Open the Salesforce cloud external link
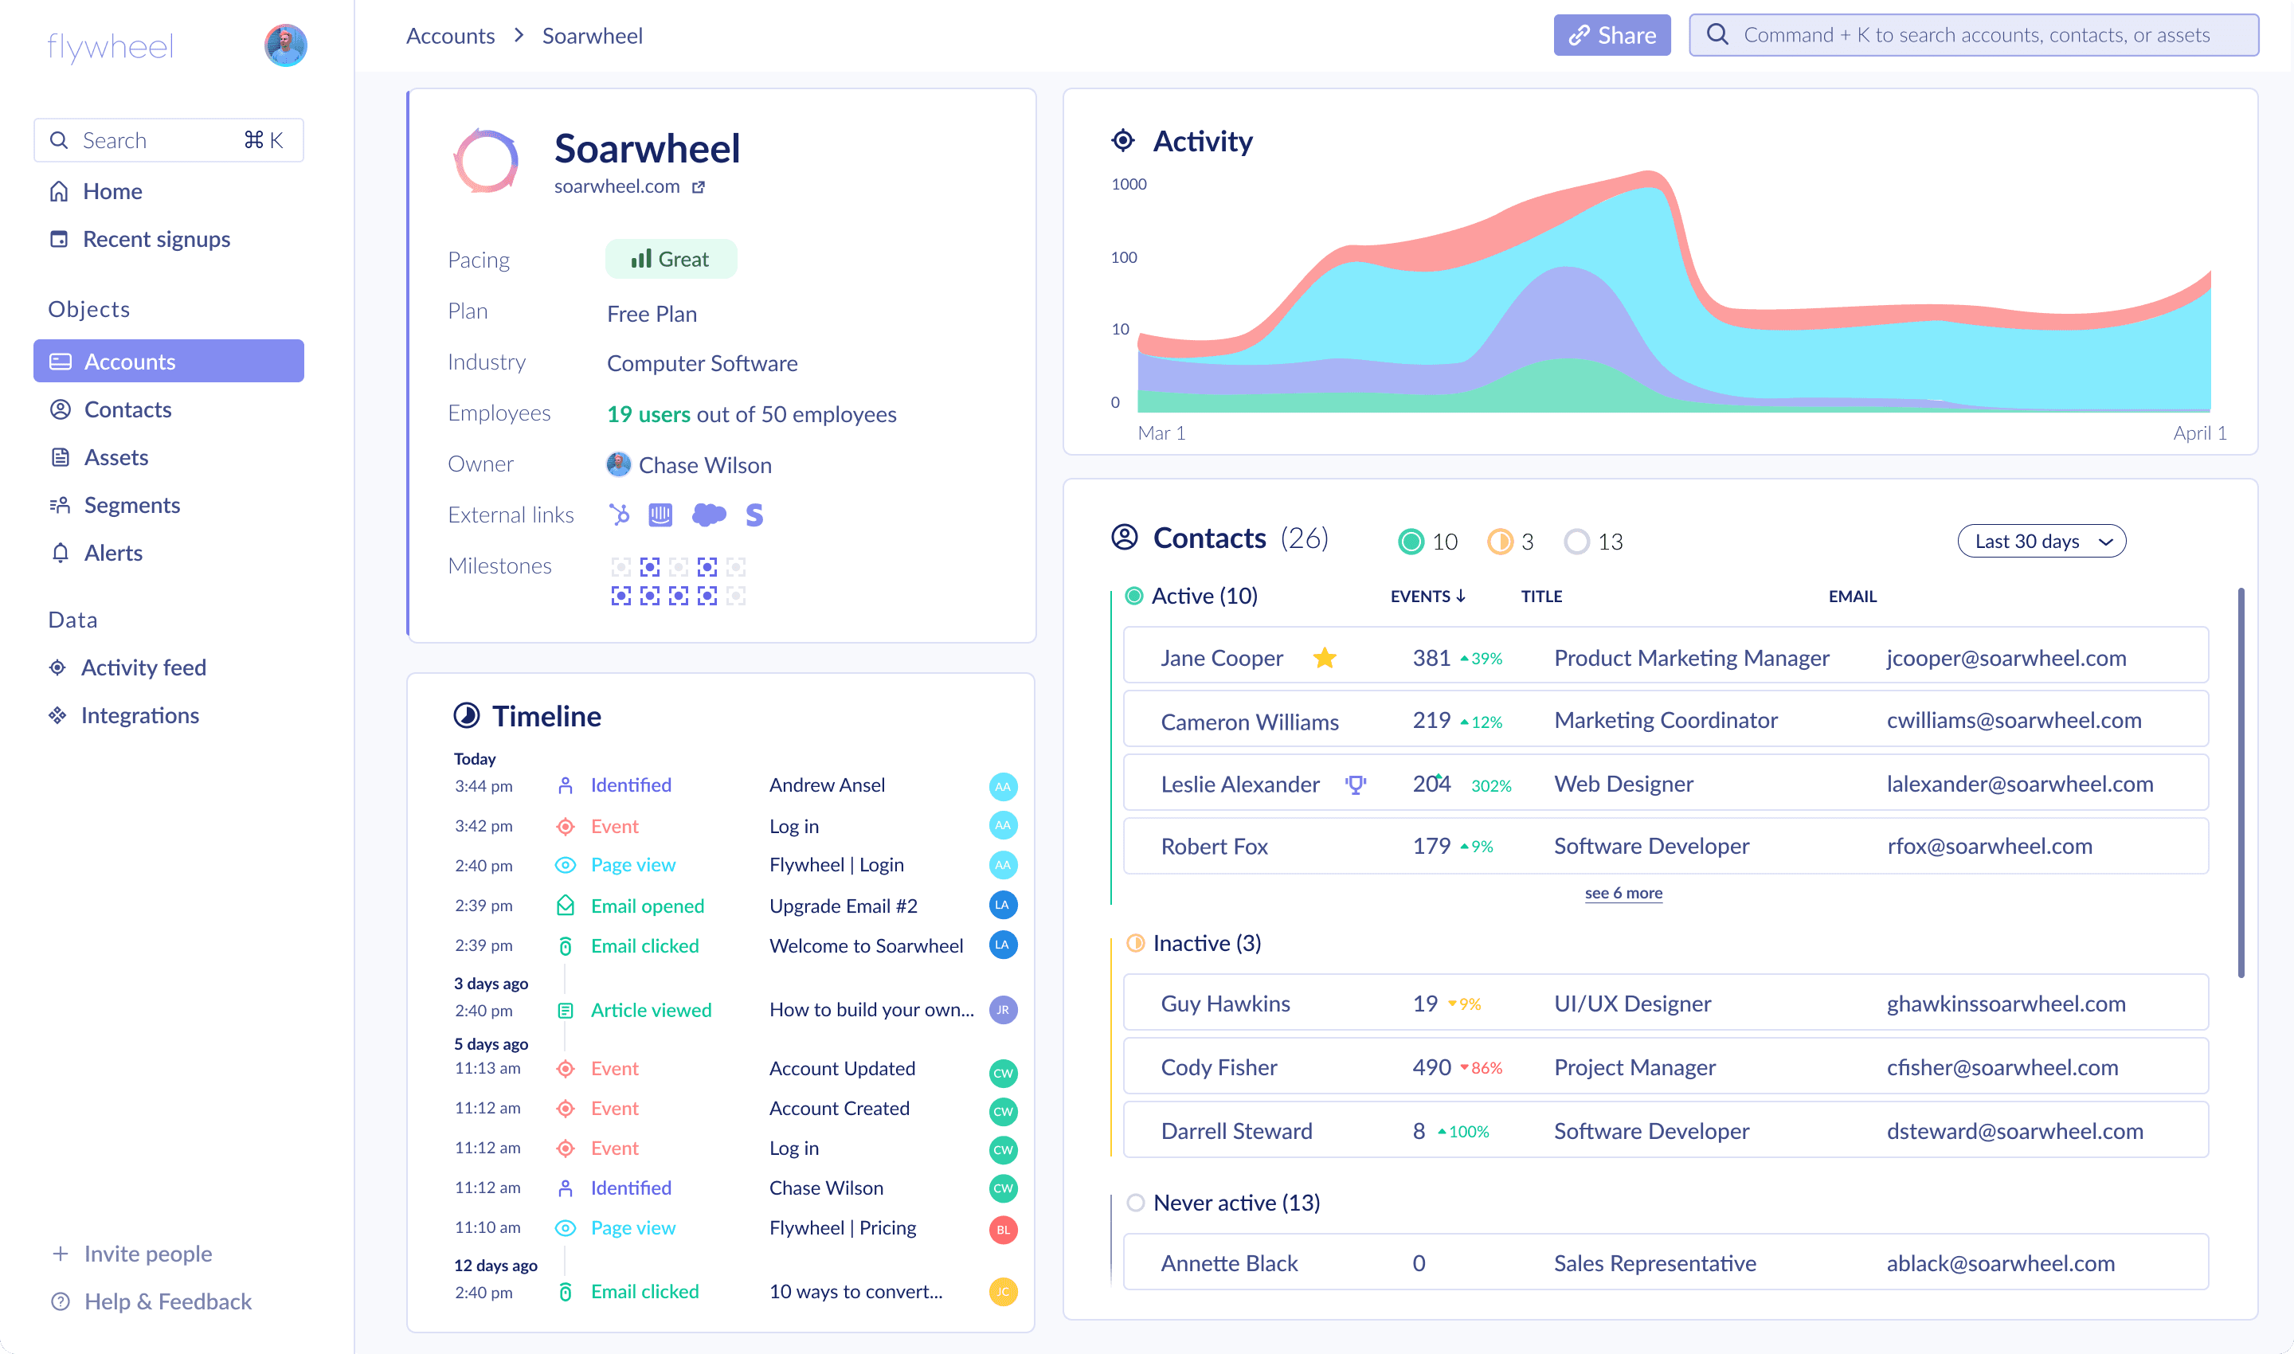Image resolution: width=2294 pixels, height=1354 pixels. pyautogui.click(x=709, y=515)
